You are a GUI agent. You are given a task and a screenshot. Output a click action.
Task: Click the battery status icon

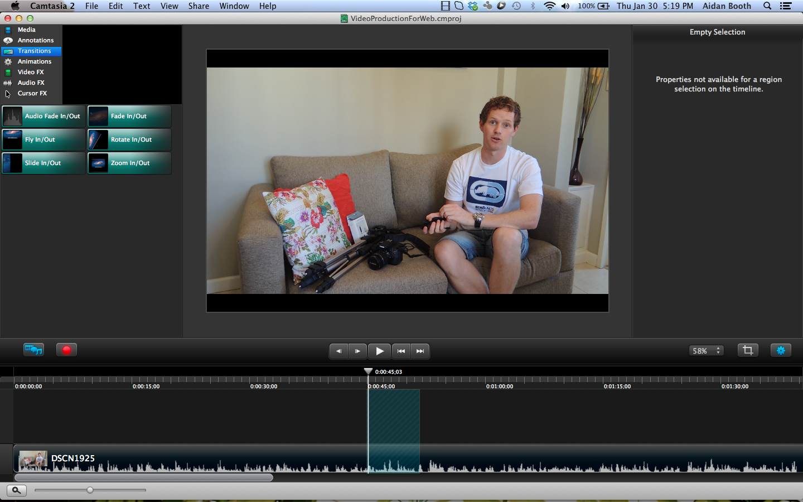pyautogui.click(x=603, y=6)
